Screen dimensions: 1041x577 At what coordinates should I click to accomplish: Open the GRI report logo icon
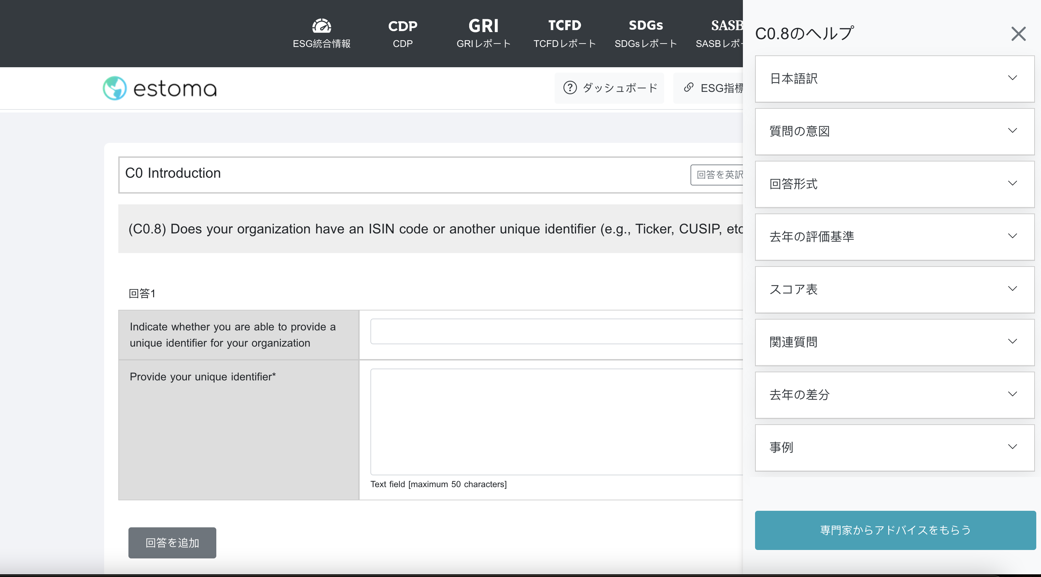483,26
